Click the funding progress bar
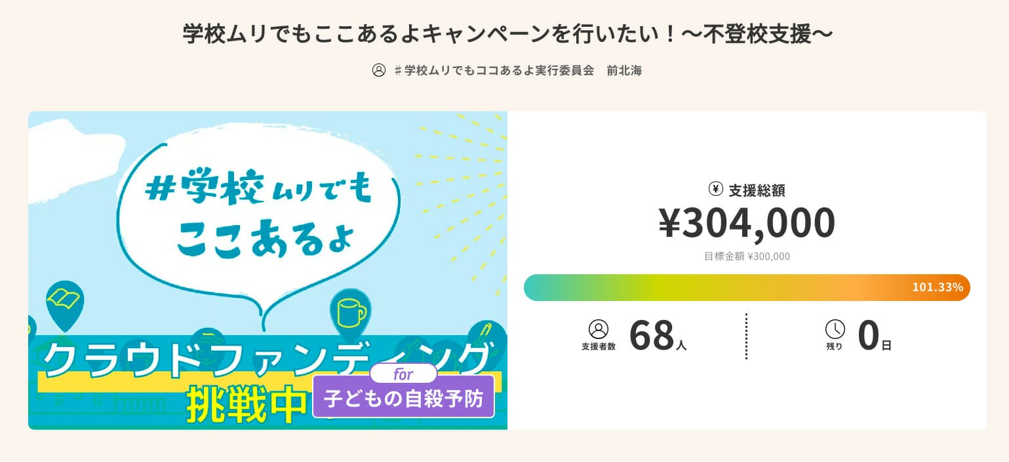The height and width of the screenshot is (462, 1009). coord(721,288)
